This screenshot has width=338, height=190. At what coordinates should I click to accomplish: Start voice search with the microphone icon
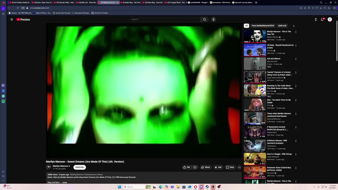tap(213, 19)
